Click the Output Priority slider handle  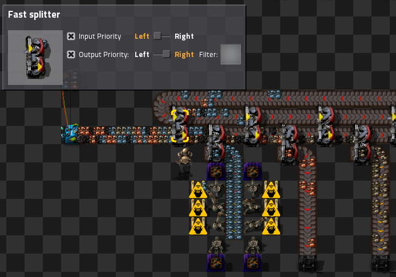tap(167, 54)
